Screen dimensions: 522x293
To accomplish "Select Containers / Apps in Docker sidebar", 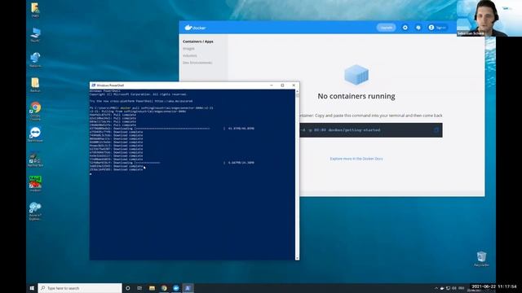I will [x=197, y=42].
